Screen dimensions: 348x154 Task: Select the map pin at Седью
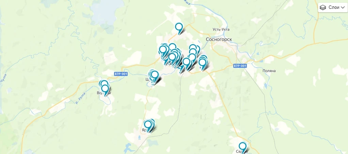click(x=242, y=148)
